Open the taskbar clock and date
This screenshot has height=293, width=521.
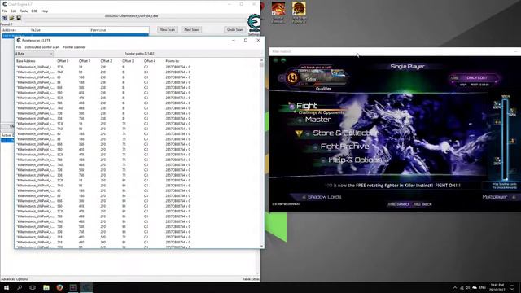497,287
